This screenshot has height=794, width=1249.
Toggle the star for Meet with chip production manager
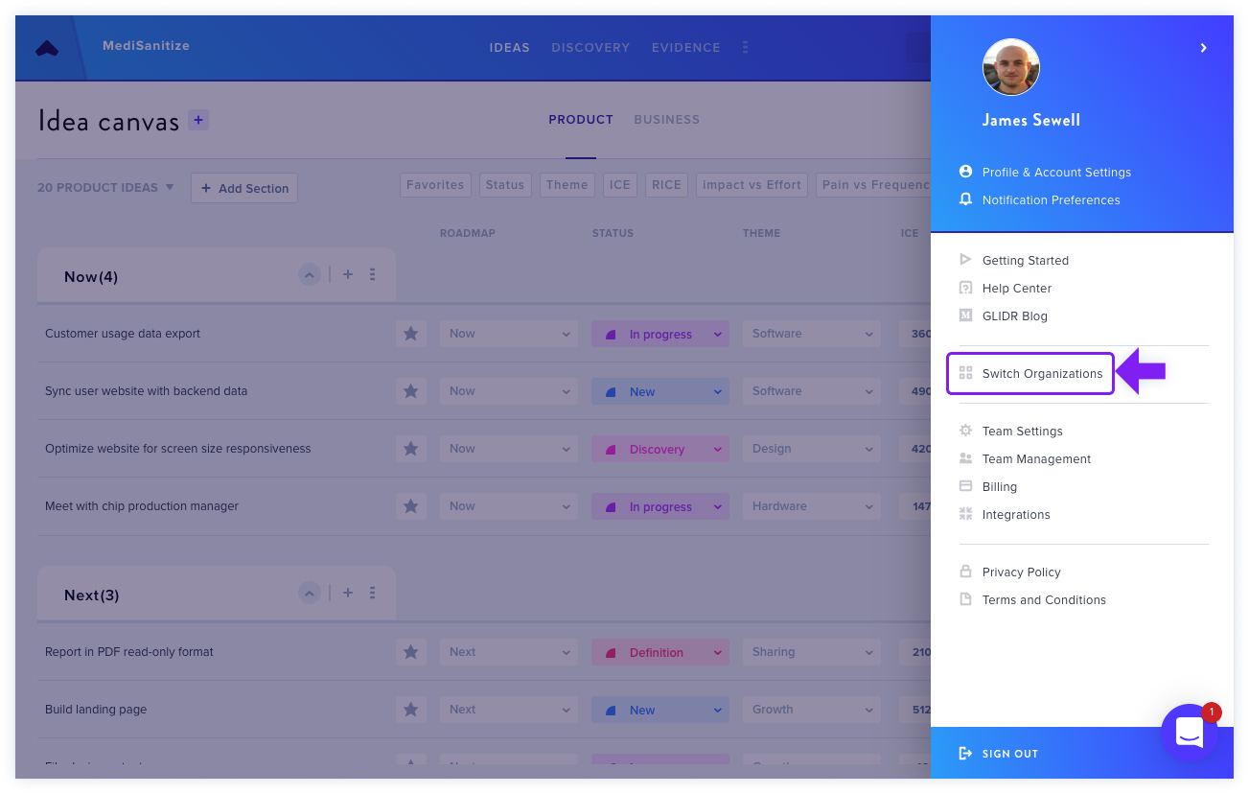pos(411,506)
